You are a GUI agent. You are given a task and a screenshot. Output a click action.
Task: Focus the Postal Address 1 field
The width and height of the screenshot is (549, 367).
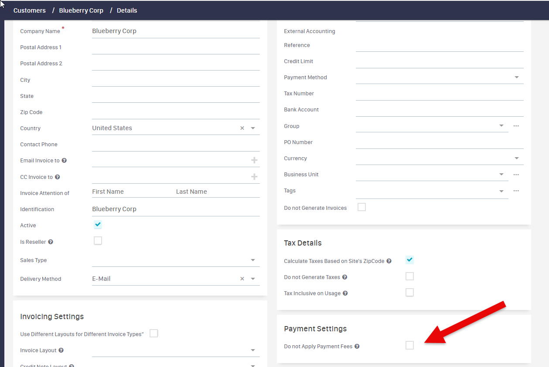click(x=176, y=47)
